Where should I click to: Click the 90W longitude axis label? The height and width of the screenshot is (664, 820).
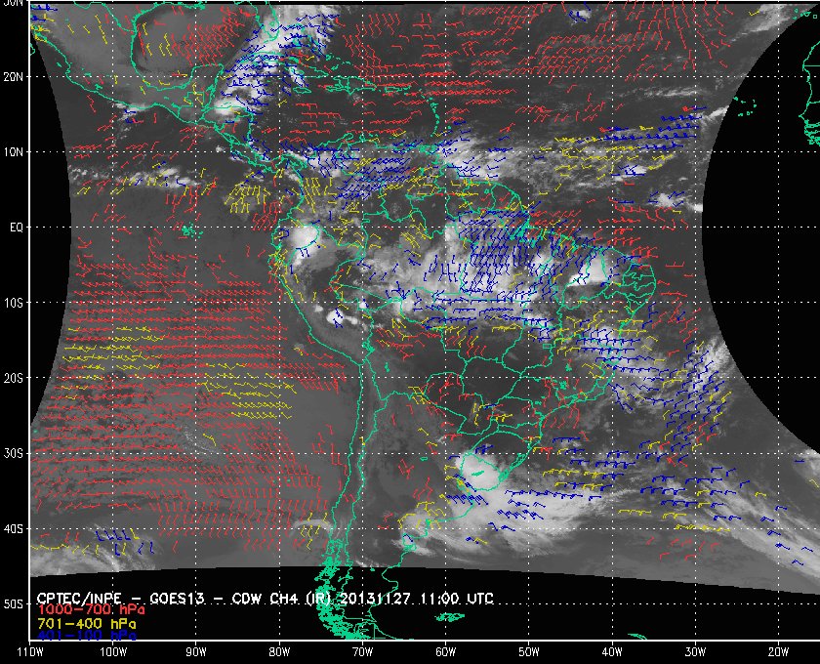(196, 652)
